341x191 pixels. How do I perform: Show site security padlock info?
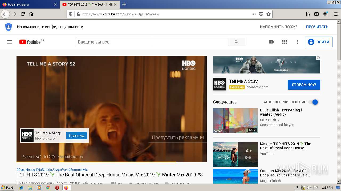[78, 14]
